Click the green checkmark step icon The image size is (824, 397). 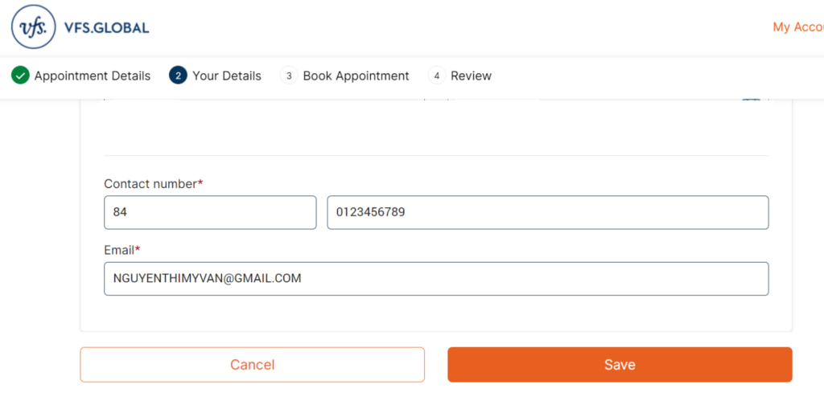click(20, 76)
